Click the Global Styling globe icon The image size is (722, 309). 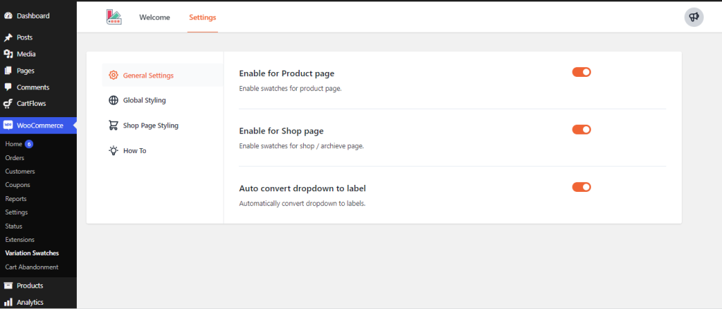click(114, 100)
